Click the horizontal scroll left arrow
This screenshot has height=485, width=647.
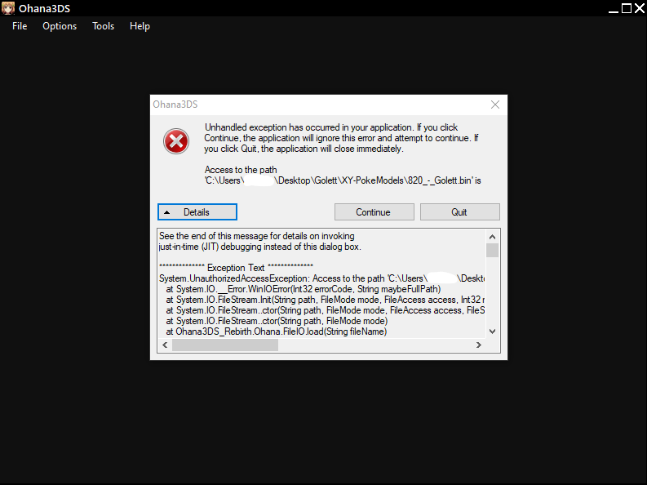(x=165, y=345)
